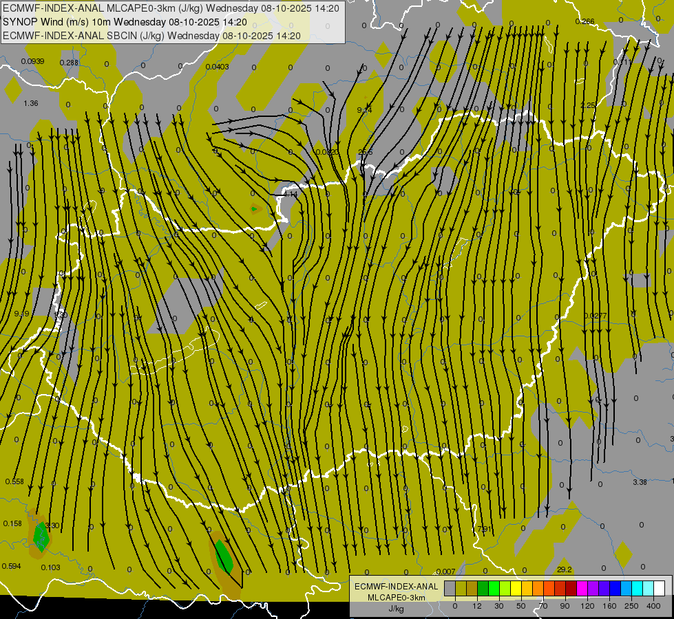This screenshot has width=674, height=619.
Task: Click the cyan legend swatch near 250
Action: click(637, 588)
